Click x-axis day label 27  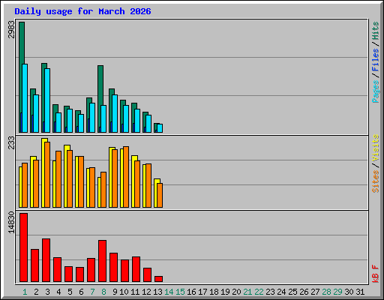315,292
